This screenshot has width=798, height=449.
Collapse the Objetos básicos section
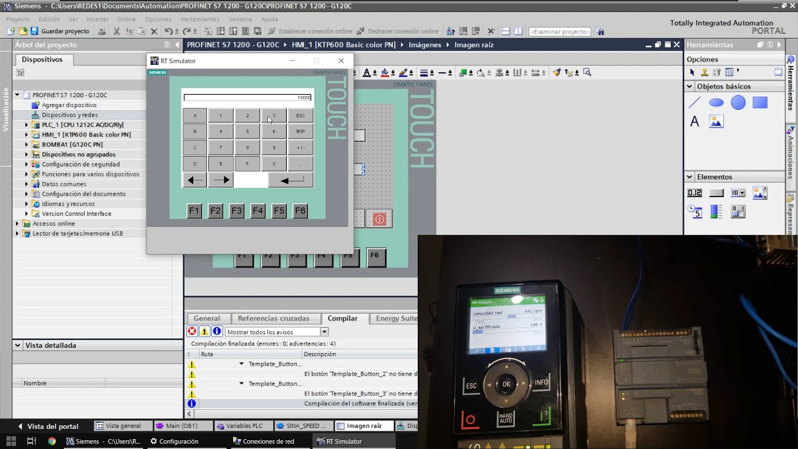[x=690, y=87]
